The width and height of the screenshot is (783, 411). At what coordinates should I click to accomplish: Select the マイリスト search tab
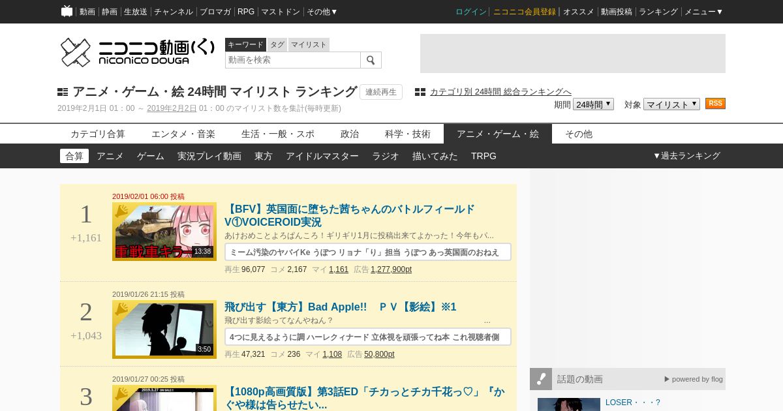click(309, 44)
